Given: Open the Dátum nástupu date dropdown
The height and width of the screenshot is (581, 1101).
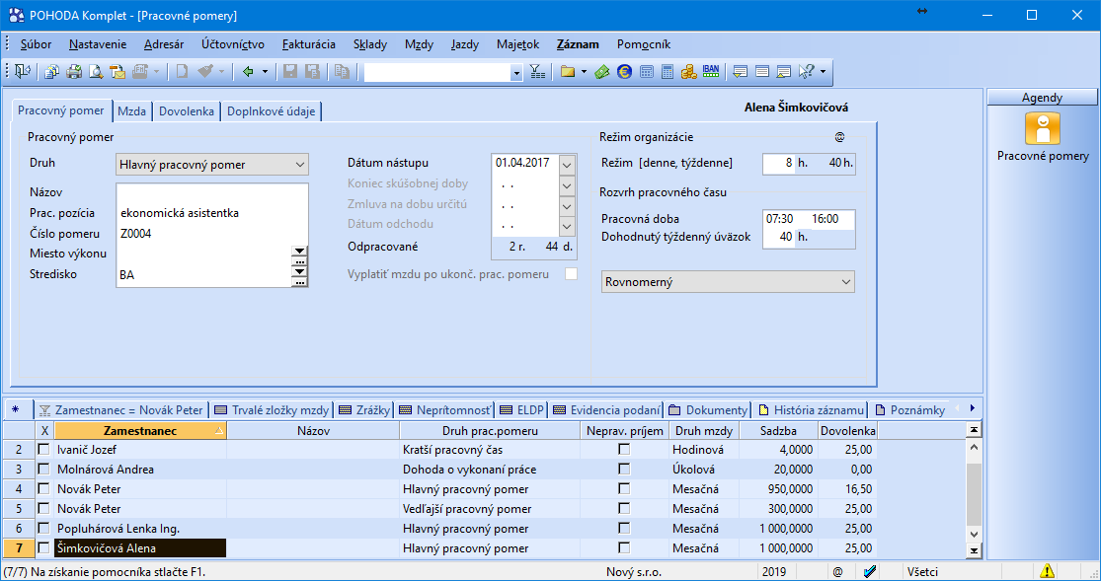Looking at the screenshot, I should 568,165.
